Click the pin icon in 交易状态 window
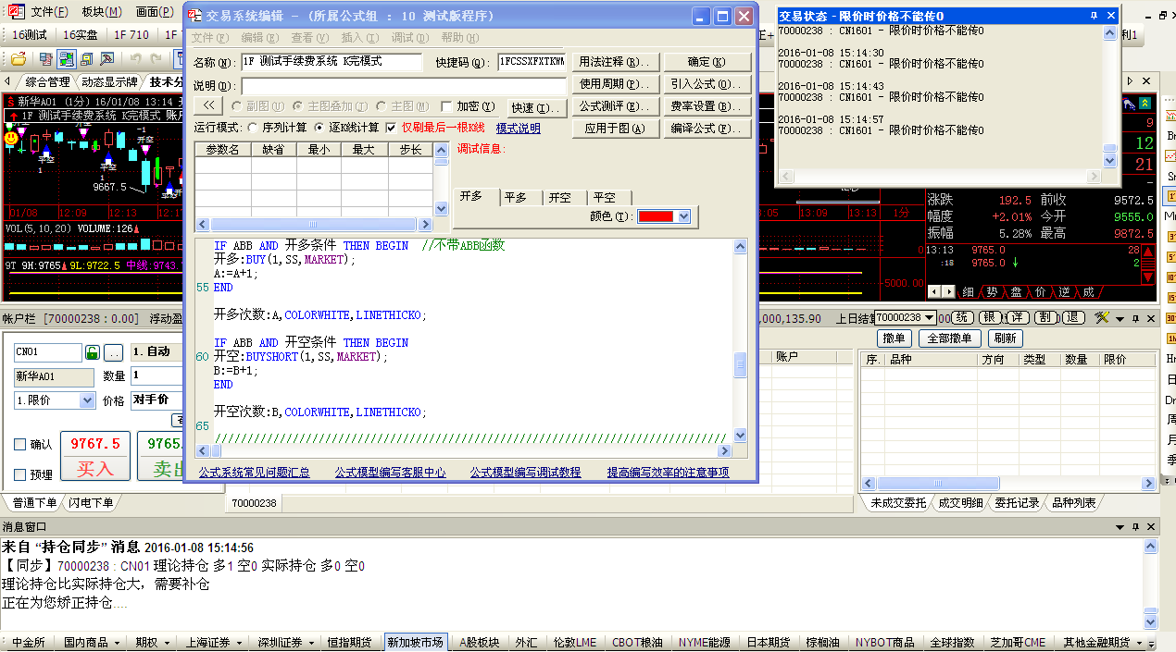This screenshot has width=1176, height=652. point(1094,16)
